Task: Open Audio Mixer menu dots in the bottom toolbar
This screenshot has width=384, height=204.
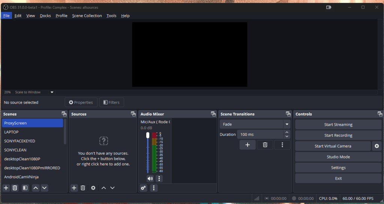Action: point(154,188)
